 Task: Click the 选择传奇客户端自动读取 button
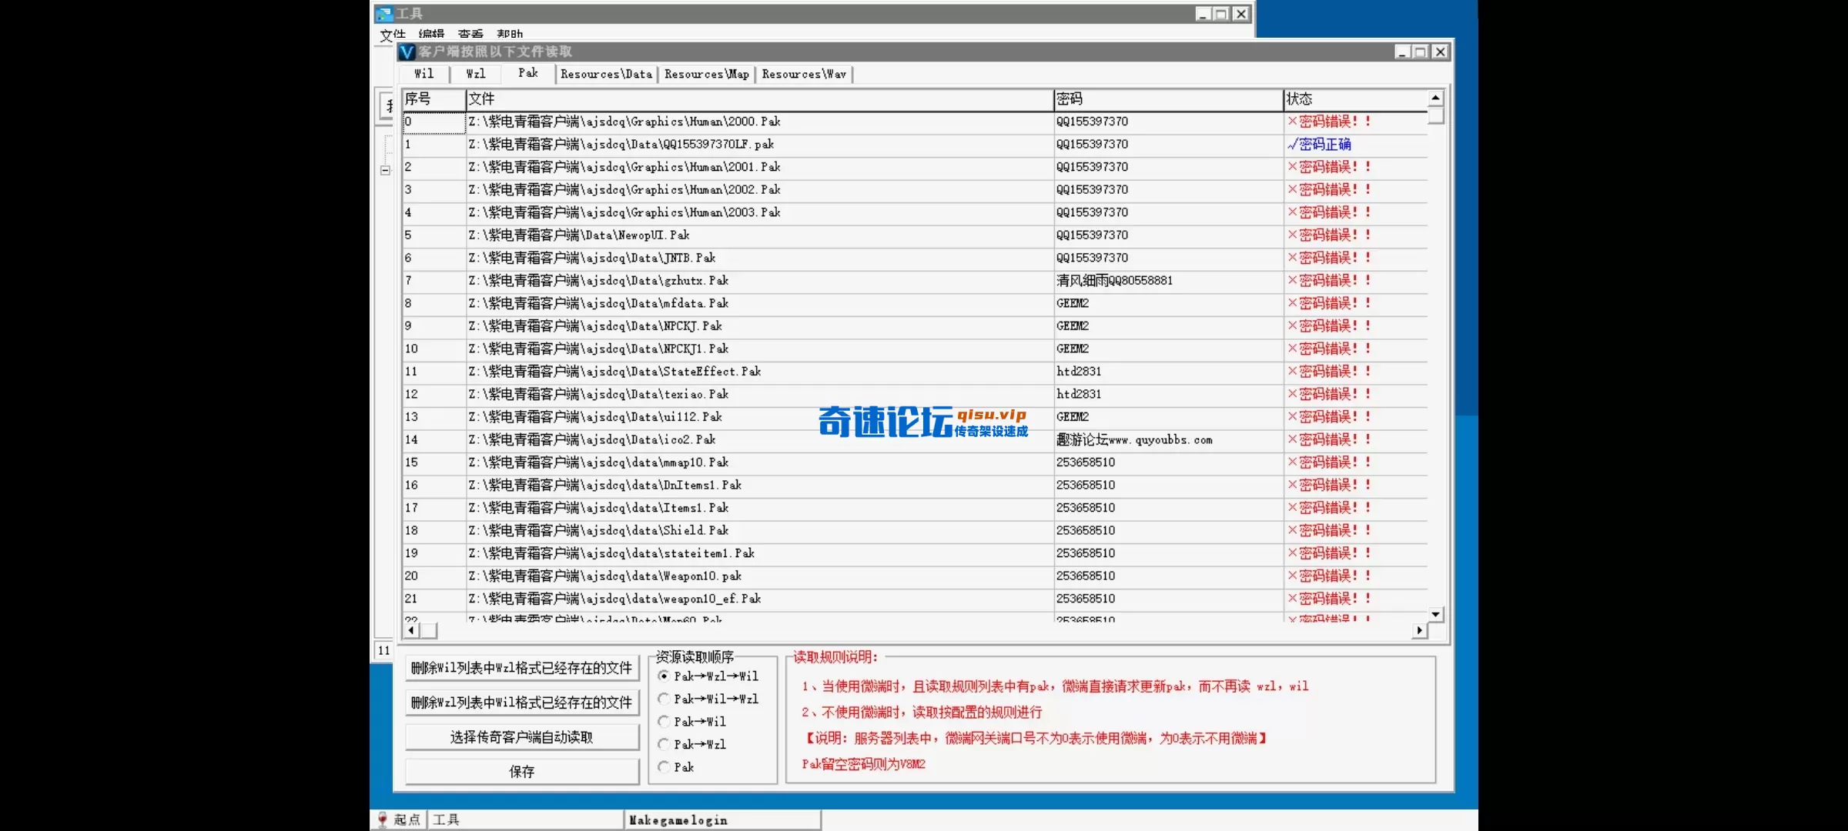tap(521, 736)
